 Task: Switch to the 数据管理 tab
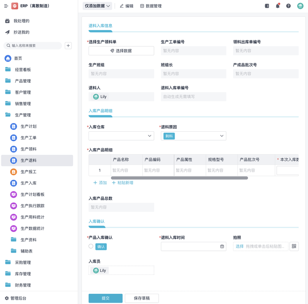click(151, 6)
